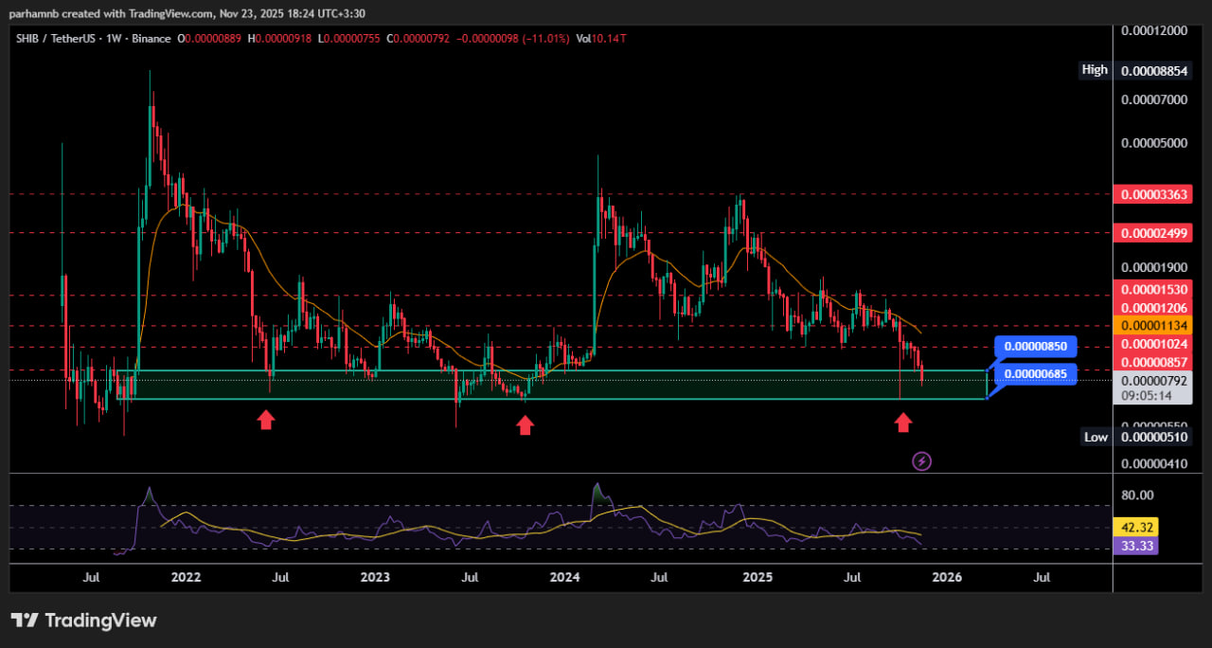The height and width of the screenshot is (648, 1212).
Task: Click the purple lightning bolt event icon
Action: coord(921,461)
